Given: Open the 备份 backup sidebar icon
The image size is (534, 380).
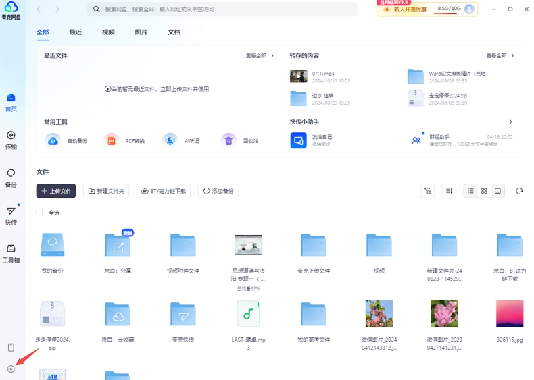Looking at the screenshot, I should coord(11,173).
